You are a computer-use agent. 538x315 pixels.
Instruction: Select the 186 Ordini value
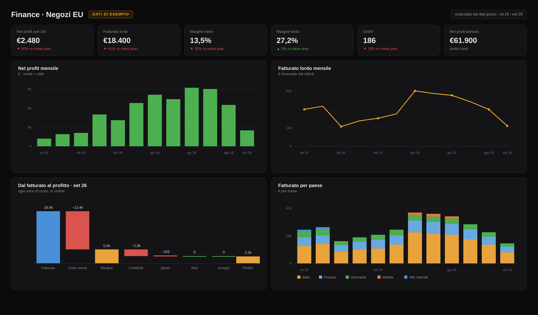(x=369, y=40)
